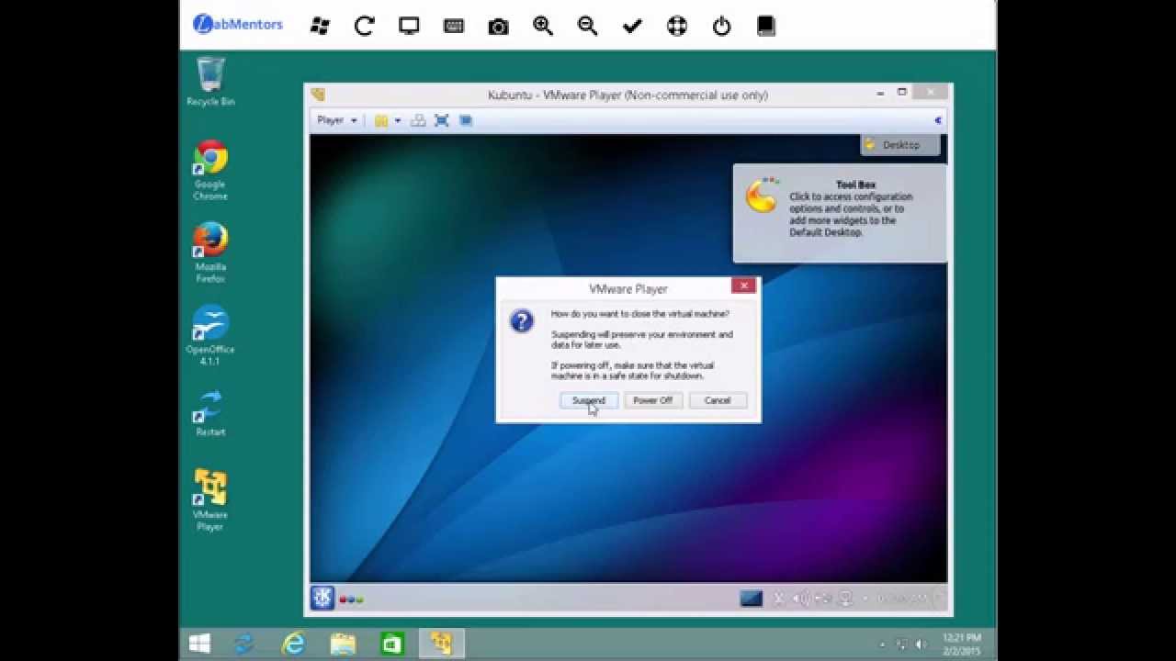Click the VMware window title bar icon
The width and height of the screenshot is (1176, 661).
(318, 95)
